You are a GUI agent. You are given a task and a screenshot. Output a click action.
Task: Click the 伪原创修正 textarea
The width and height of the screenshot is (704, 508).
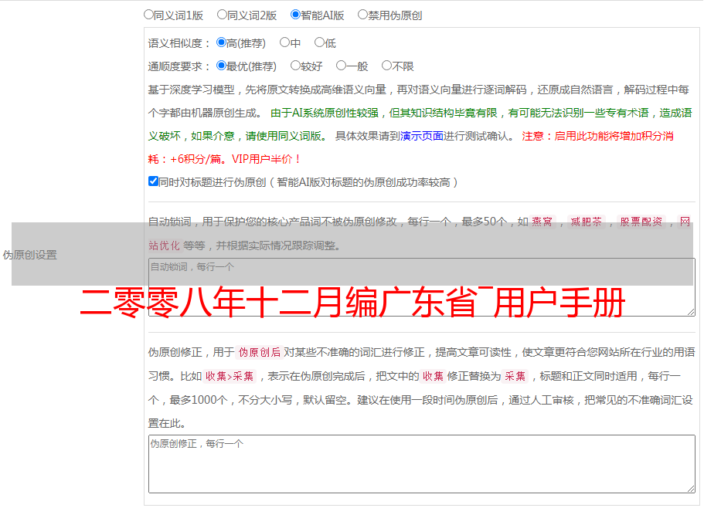422,464
